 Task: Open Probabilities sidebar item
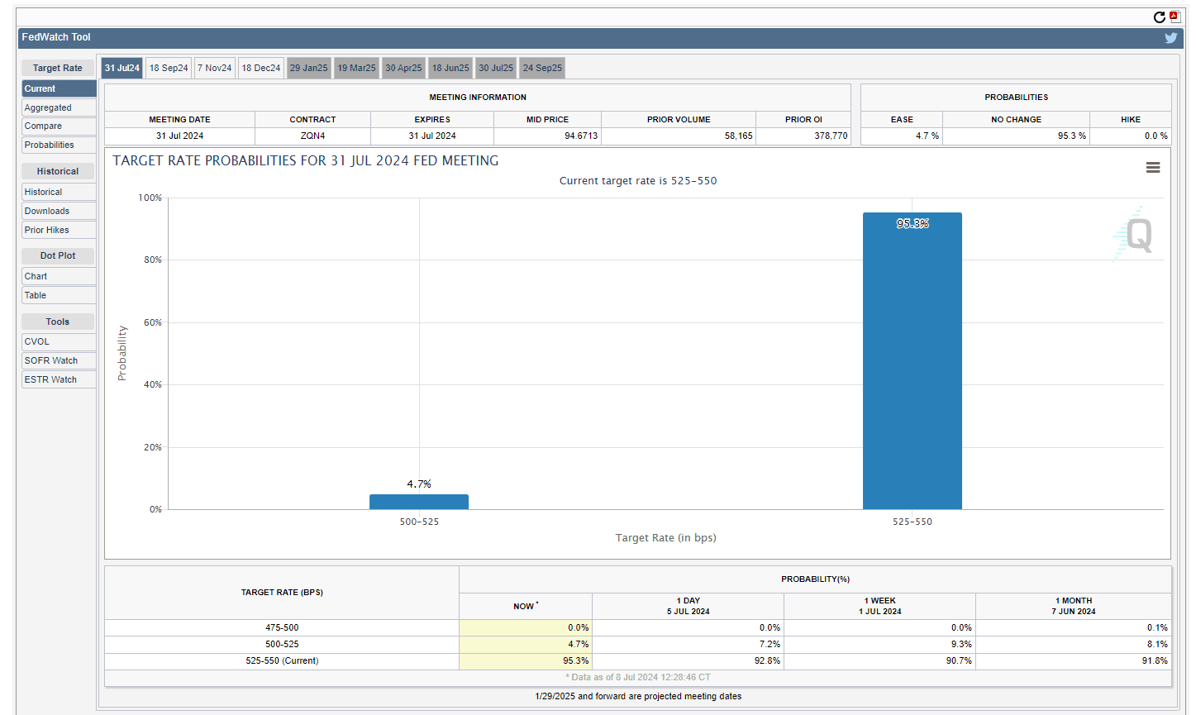click(x=49, y=145)
